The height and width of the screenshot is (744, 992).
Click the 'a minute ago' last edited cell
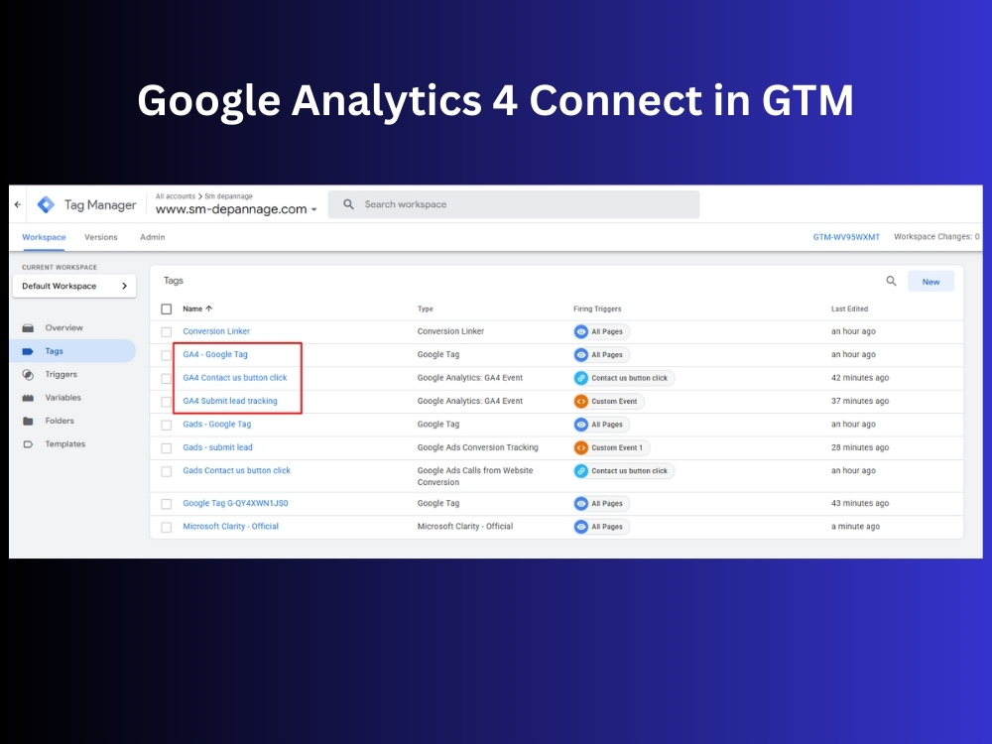tap(855, 527)
